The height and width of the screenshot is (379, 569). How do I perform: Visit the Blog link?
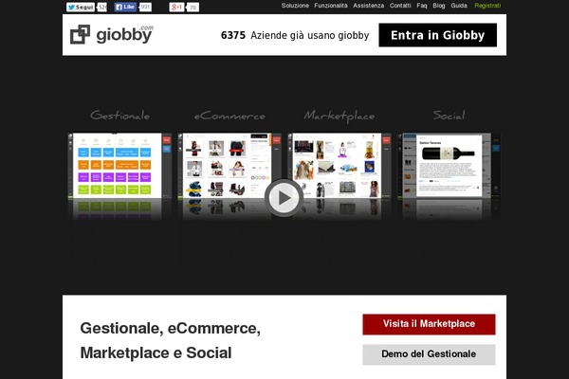pos(439,6)
